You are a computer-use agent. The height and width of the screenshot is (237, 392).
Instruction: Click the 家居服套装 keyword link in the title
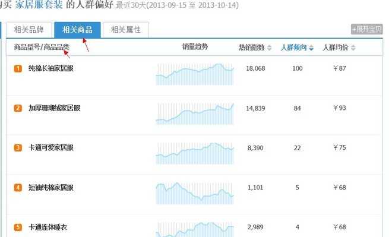pyautogui.click(x=39, y=5)
